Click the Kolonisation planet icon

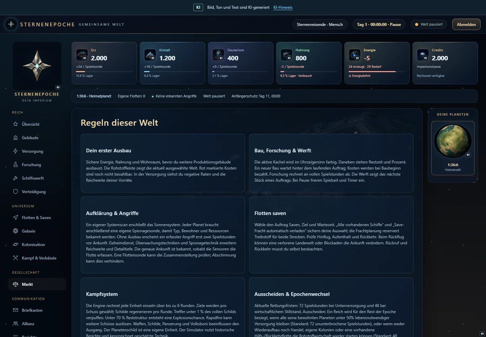click(x=16, y=244)
